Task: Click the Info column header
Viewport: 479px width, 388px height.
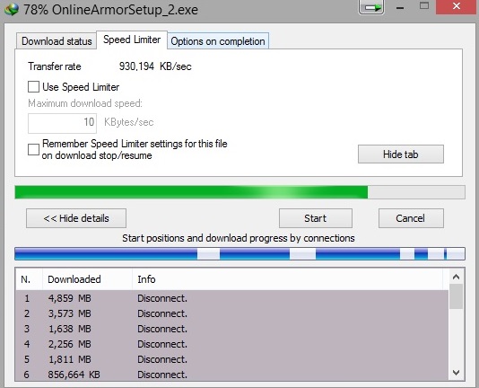Action: (x=287, y=279)
